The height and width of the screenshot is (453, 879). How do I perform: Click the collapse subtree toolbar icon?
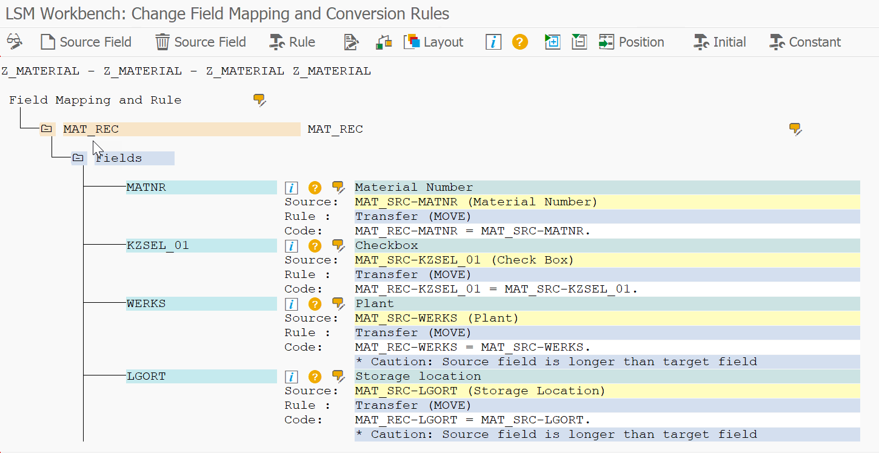[580, 42]
